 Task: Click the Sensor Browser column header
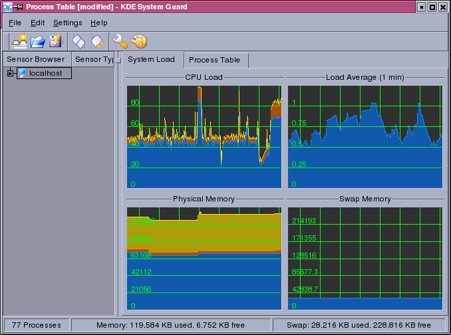coord(36,59)
